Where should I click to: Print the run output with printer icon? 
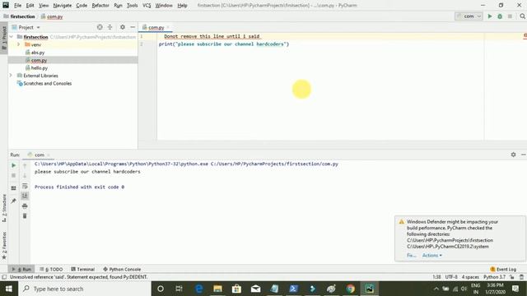coord(25,206)
